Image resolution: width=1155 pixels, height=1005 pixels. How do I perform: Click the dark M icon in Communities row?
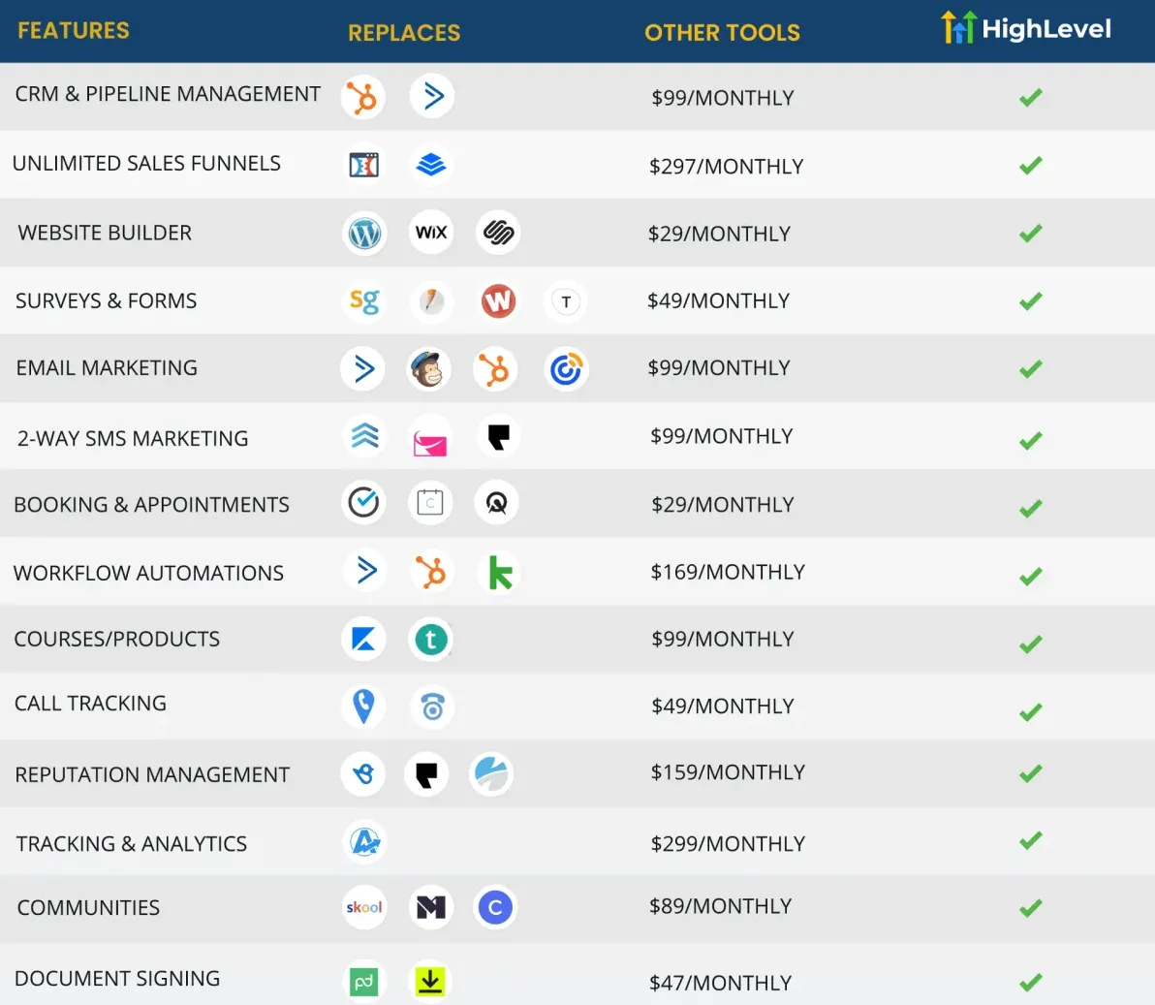coord(431,907)
